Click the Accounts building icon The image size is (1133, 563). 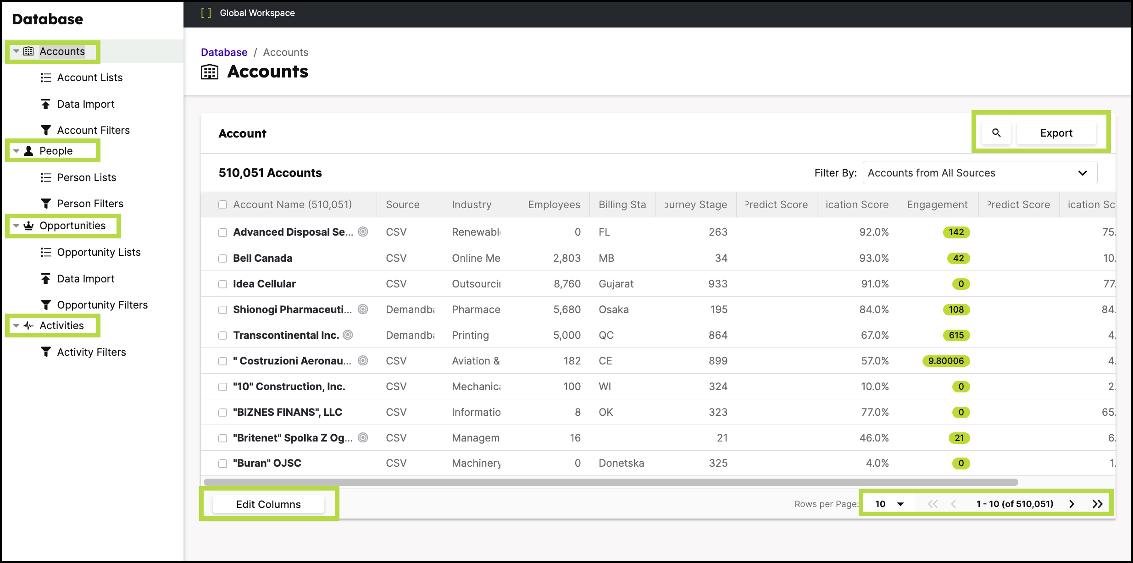[28, 51]
